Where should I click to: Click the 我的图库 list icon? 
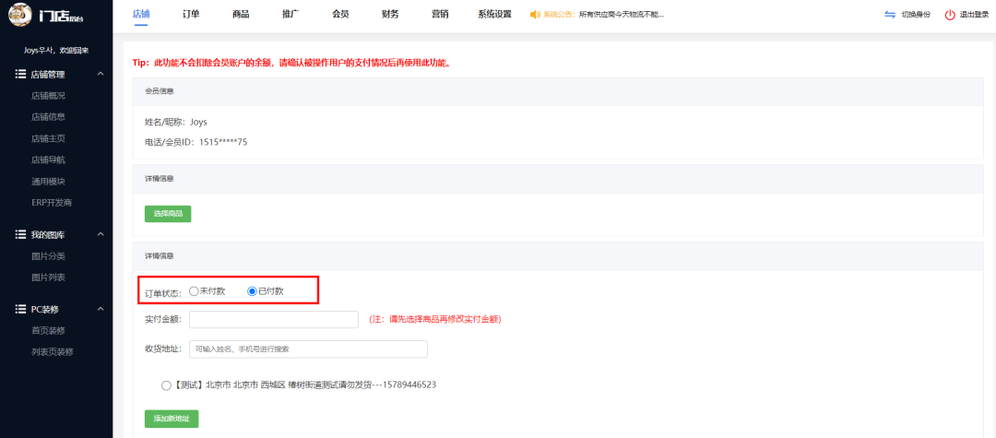tap(20, 235)
